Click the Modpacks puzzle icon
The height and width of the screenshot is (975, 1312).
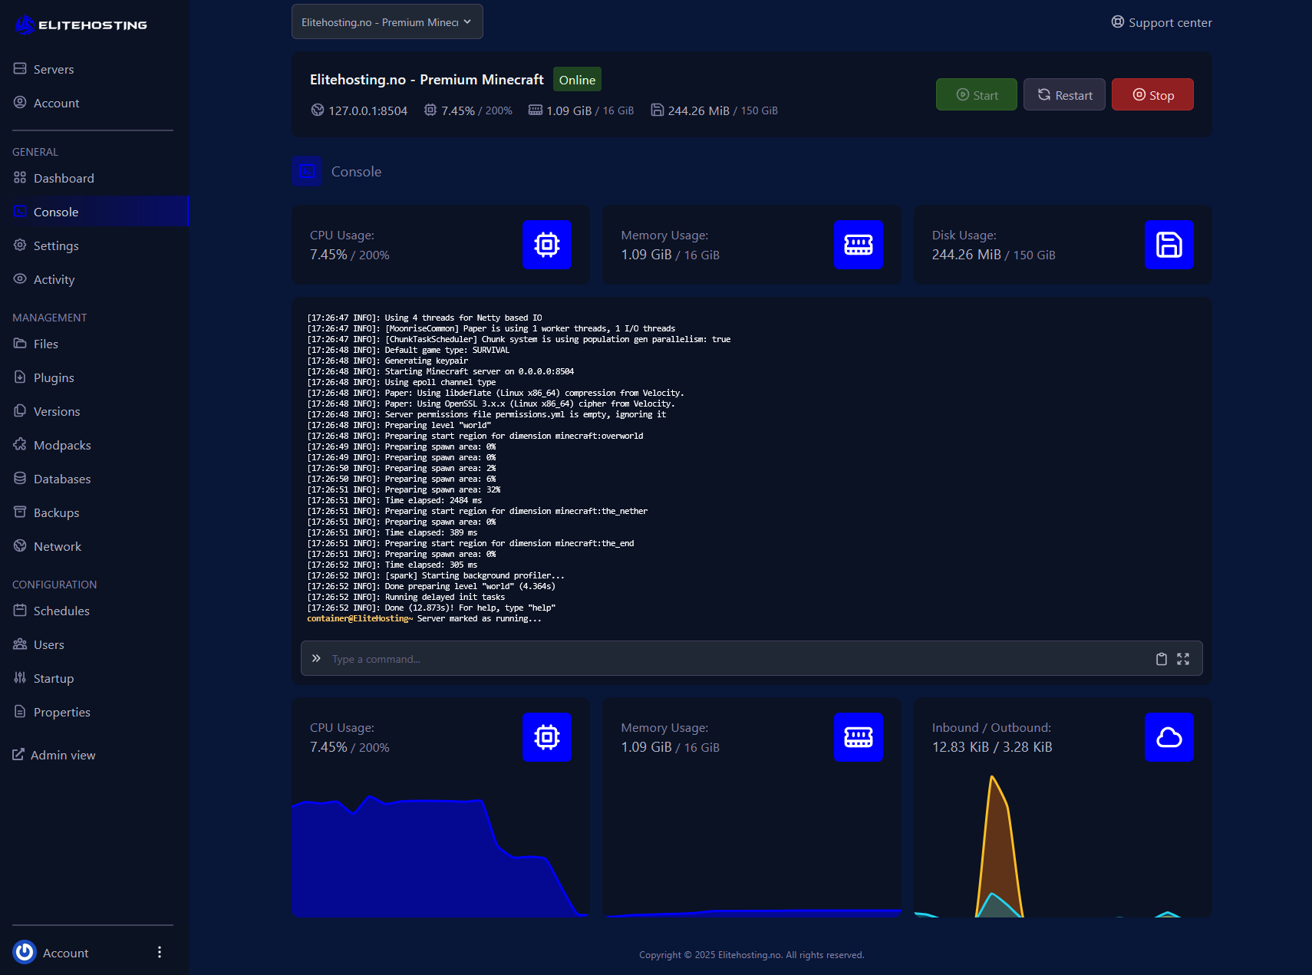tap(20, 445)
